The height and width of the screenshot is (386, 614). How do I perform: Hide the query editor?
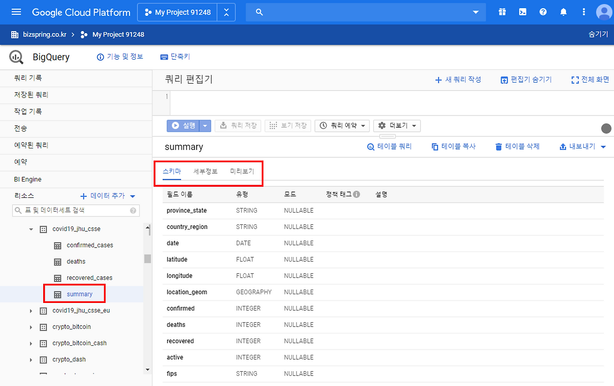(526, 80)
